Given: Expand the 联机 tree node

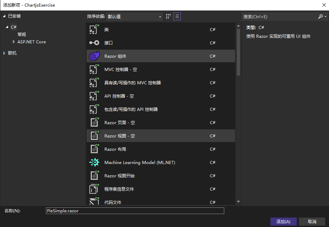Looking at the screenshot, I should [4, 53].
